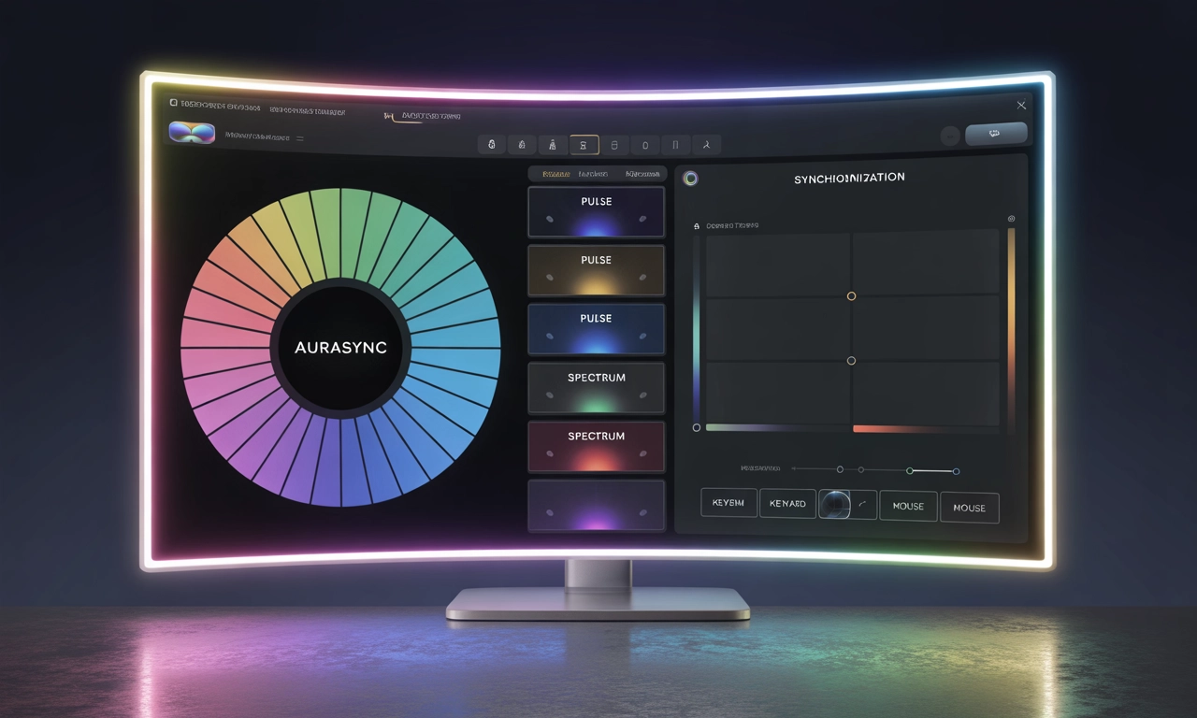The image size is (1197, 718).
Task: Click the blue handle ending the horizontal slider
Action: pos(956,471)
